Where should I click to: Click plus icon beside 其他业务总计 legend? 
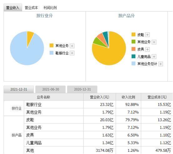pos(161,64)
